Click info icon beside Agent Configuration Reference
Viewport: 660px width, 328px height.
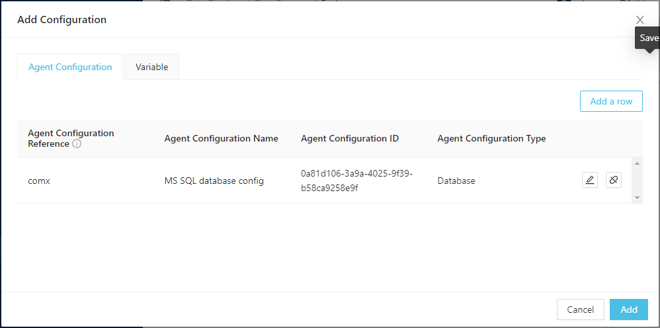click(x=77, y=144)
